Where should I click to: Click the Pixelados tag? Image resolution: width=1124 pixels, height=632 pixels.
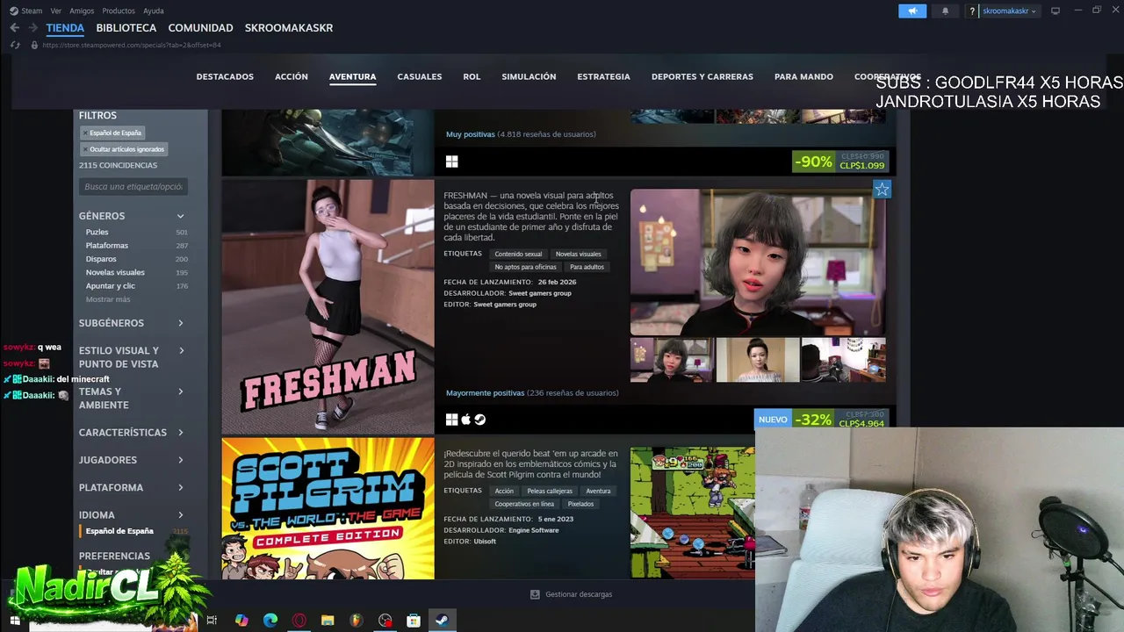[580, 504]
